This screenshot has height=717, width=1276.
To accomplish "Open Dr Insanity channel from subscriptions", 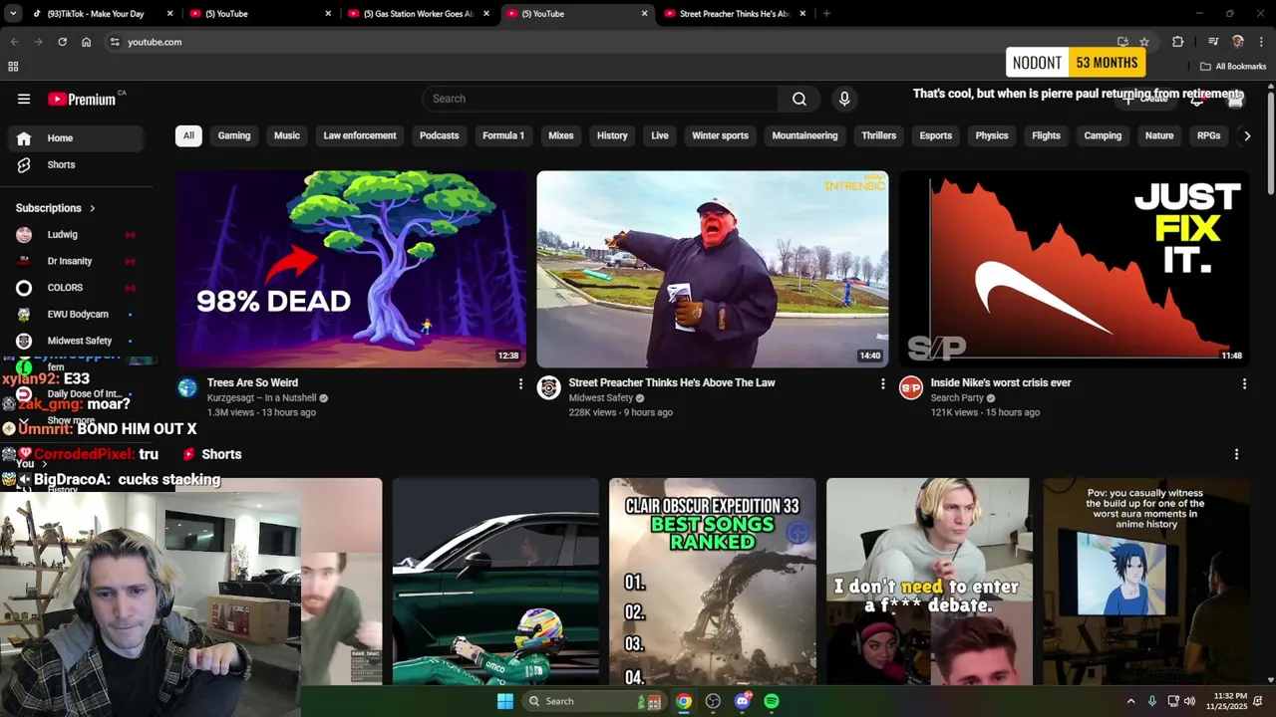I will [x=76, y=261].
